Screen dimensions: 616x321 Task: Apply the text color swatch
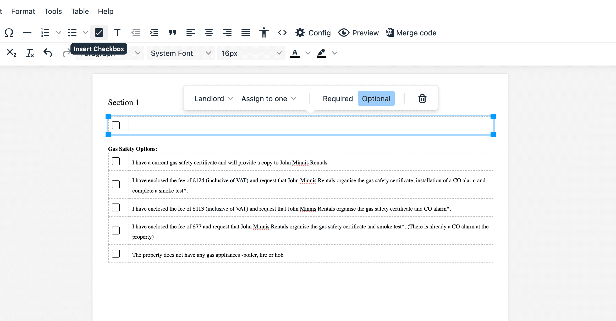tap(295, 53)
